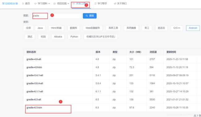Click the 项目实践 menu icon
This screenshot has height=117, width=201.
[x=54, y=4]
